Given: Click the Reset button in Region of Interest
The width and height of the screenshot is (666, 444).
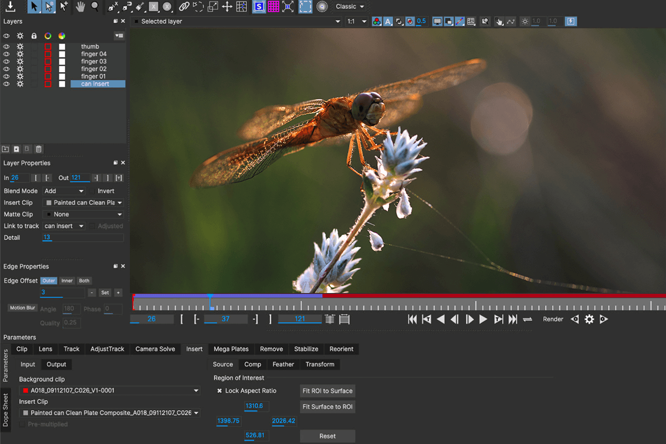Looking at the screenshot, I should (x=327, y=436).
